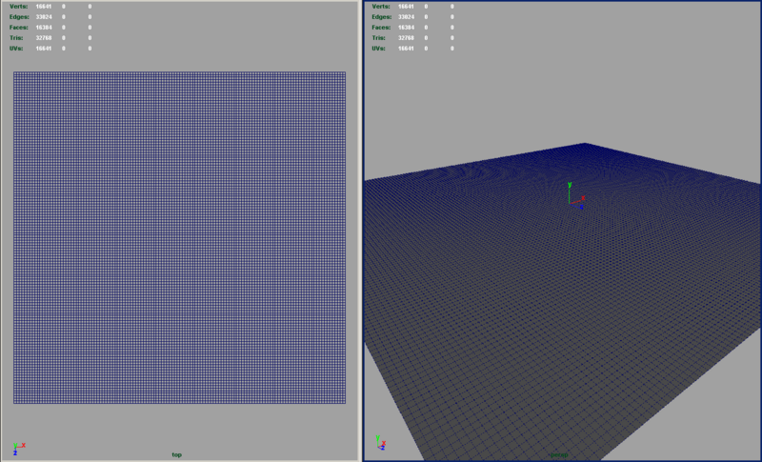Select the origin axis gizmo in persp view
The width and height of the screenshot is (762, 462).
576,196
